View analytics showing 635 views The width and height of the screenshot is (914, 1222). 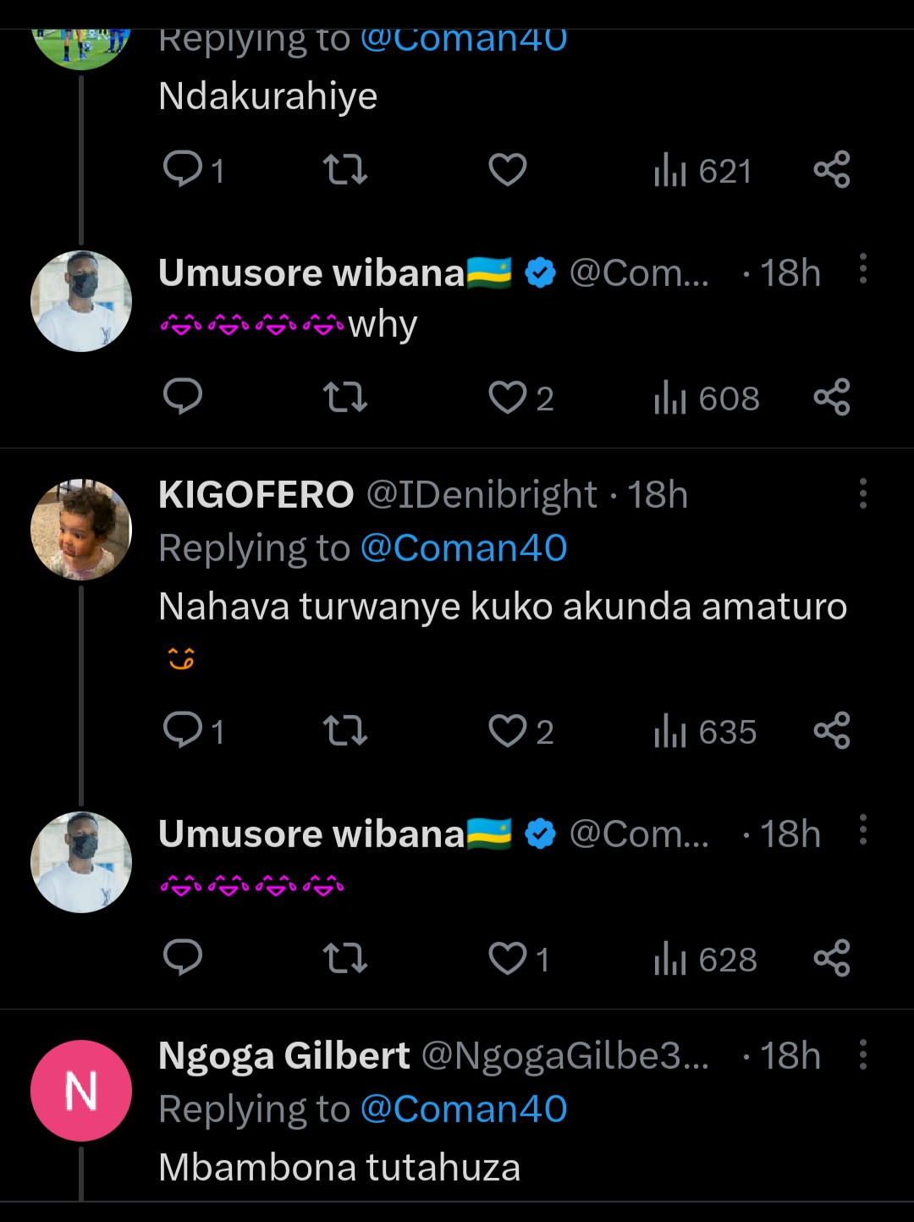[705, 732]
